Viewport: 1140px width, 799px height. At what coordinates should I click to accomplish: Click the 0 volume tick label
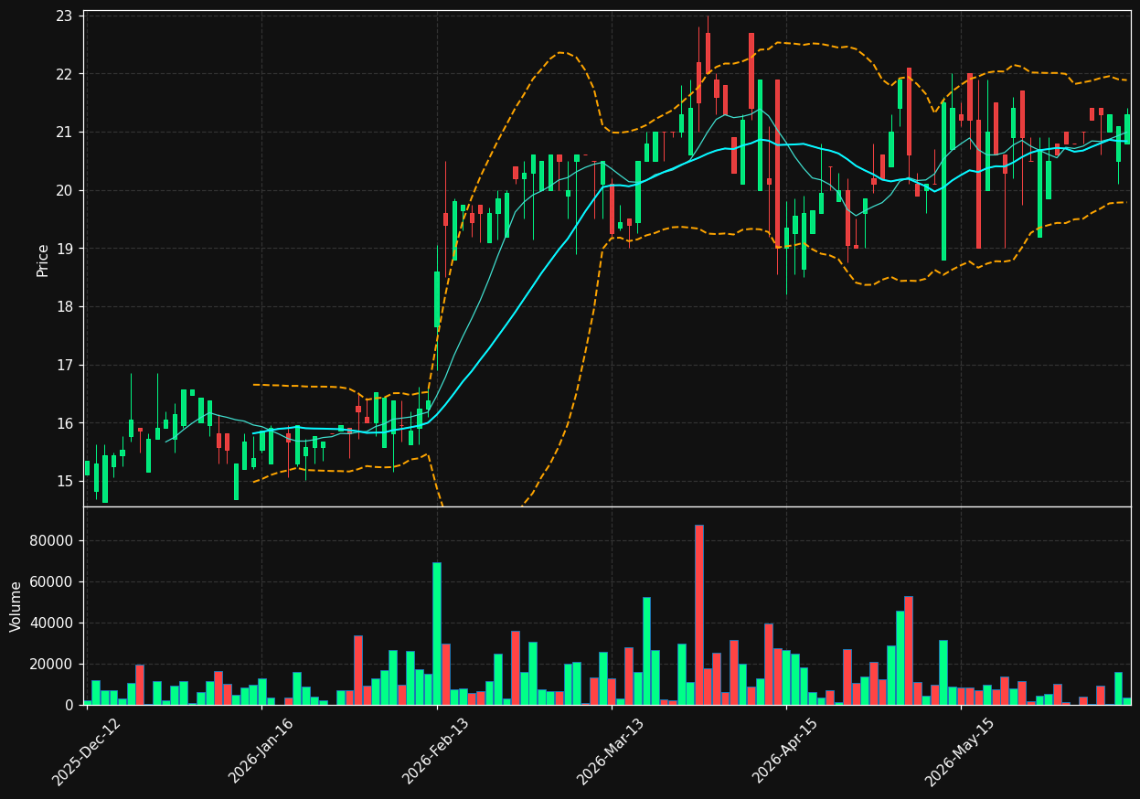(x=69, y=706)
